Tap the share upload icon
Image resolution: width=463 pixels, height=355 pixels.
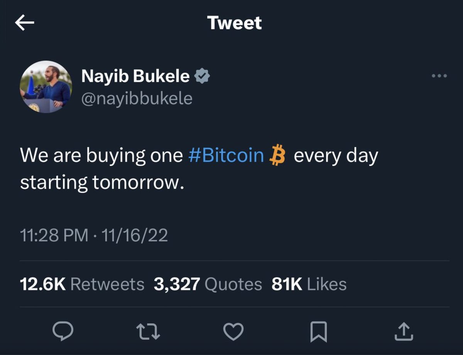click(x=404, y=331)
